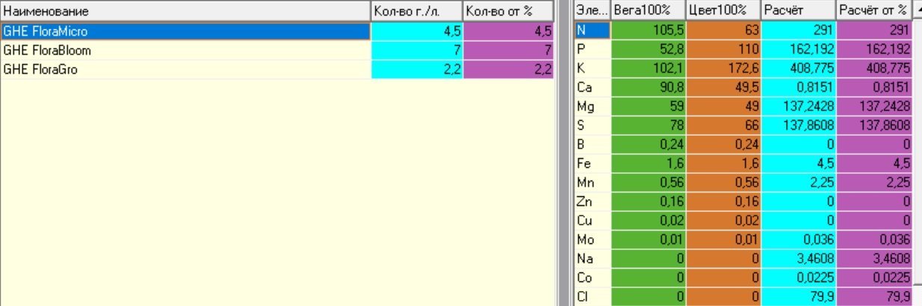This screenshot has height=306, width=922.
Task: Select the P Цвет100% value 110
Action: (724, 49)
